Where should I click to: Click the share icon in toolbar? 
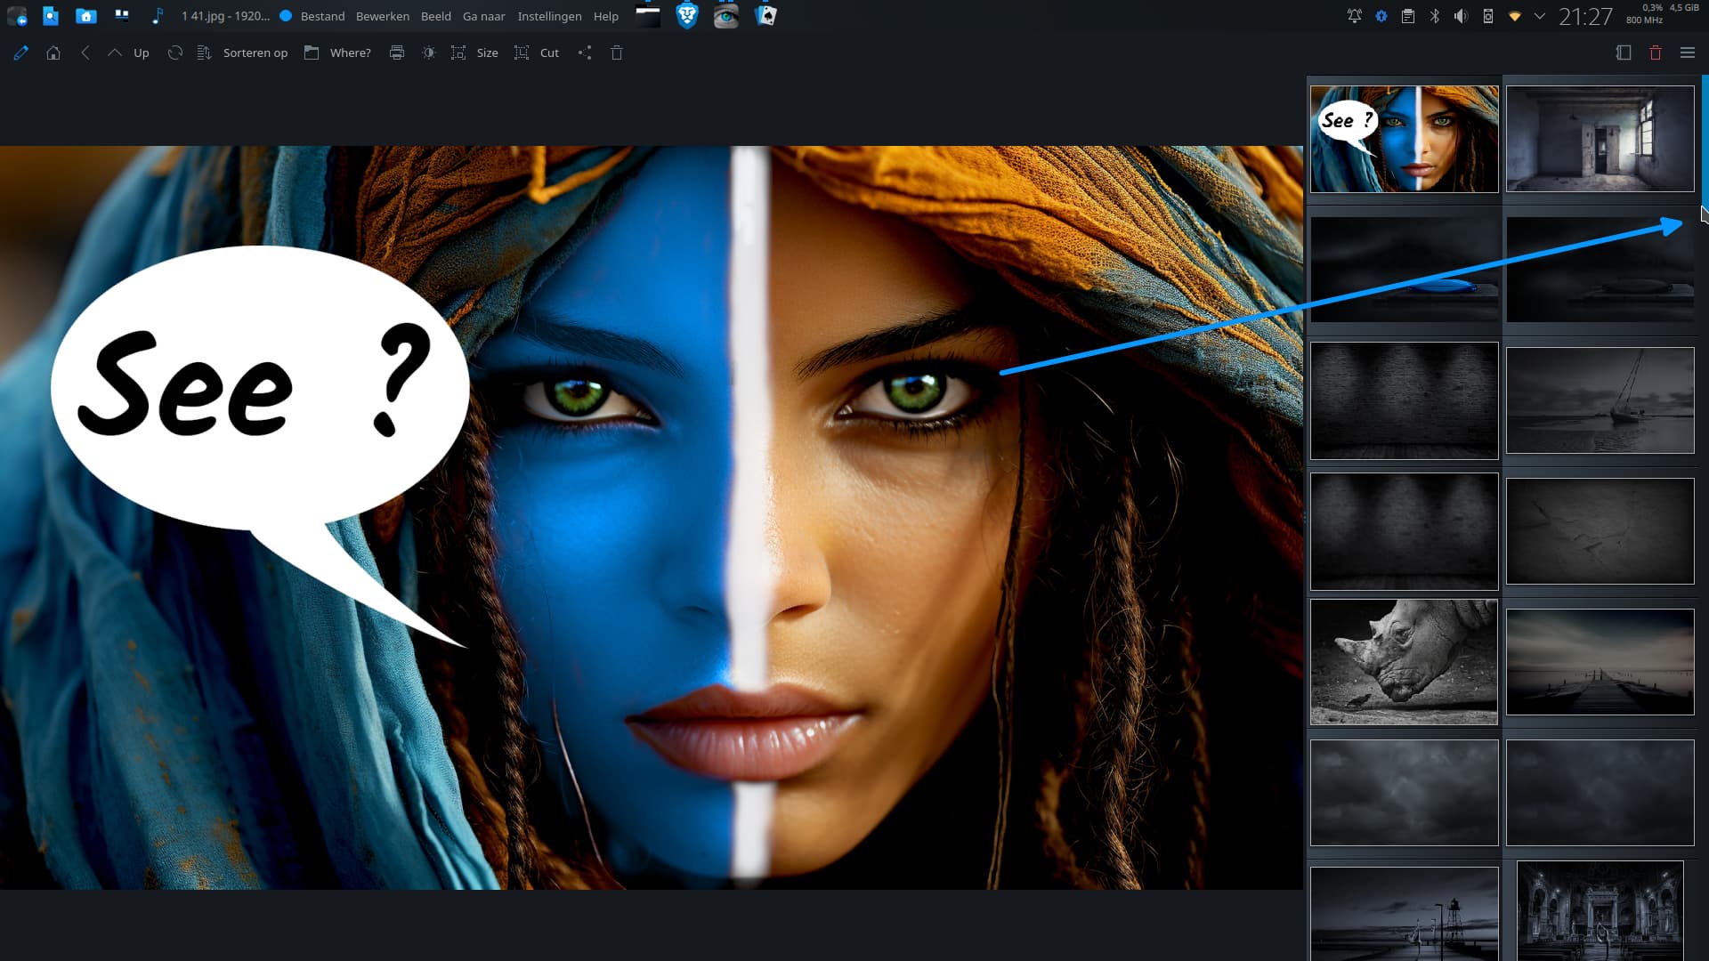585,52
